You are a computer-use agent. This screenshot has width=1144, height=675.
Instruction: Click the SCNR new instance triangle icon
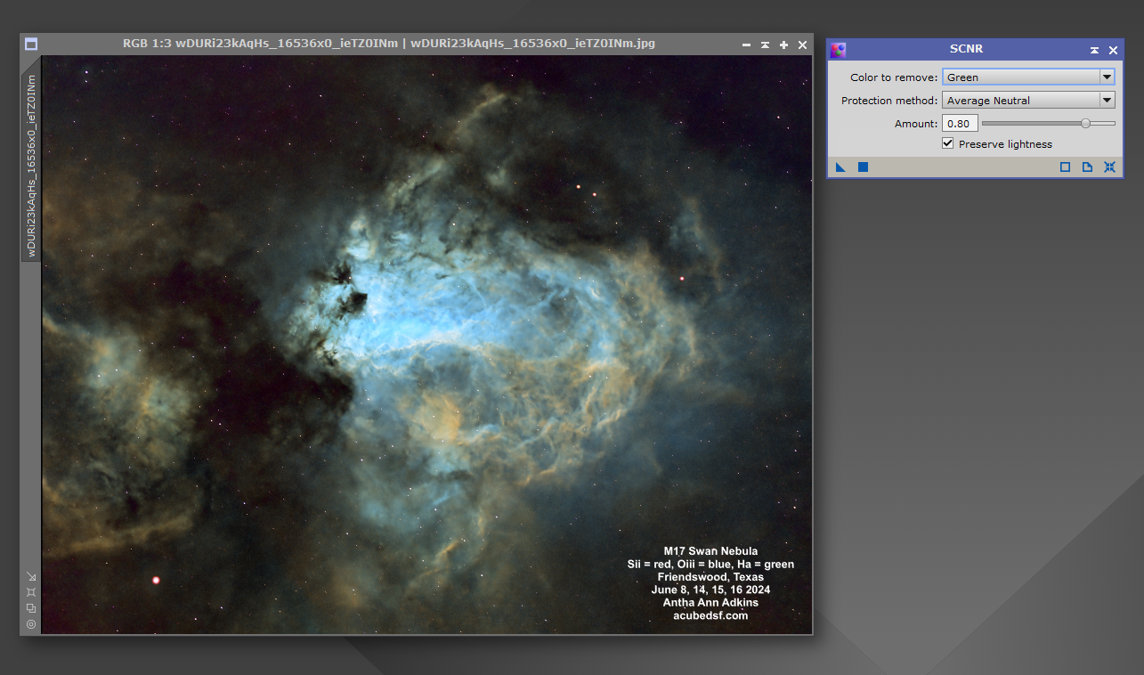840,167
